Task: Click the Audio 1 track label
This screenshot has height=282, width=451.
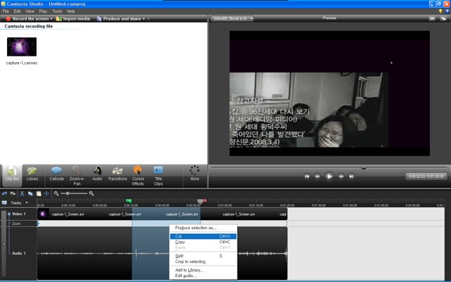Action: (x=19, y=253)
